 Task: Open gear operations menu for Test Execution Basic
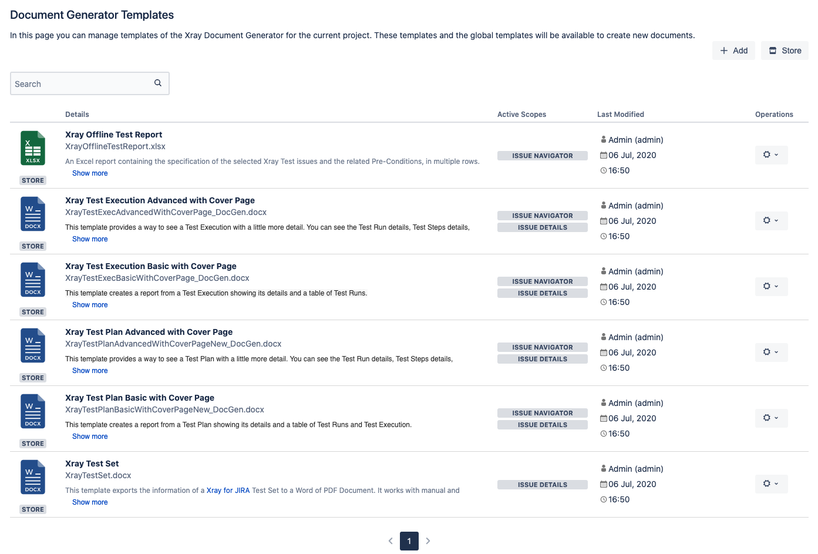click(x=771, y=286)
